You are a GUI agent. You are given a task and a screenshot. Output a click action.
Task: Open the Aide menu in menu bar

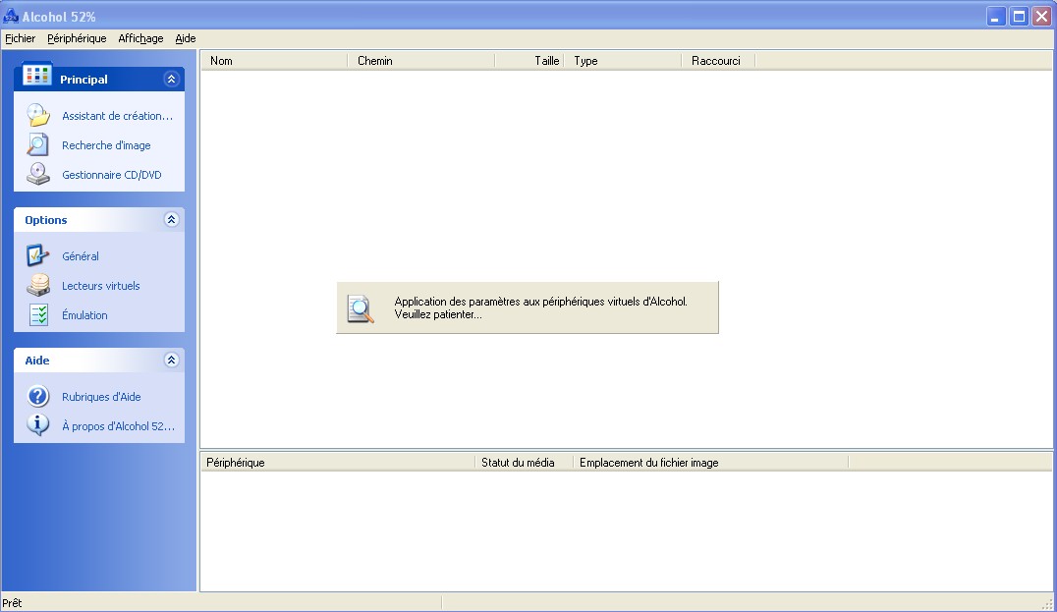point(186,38)
